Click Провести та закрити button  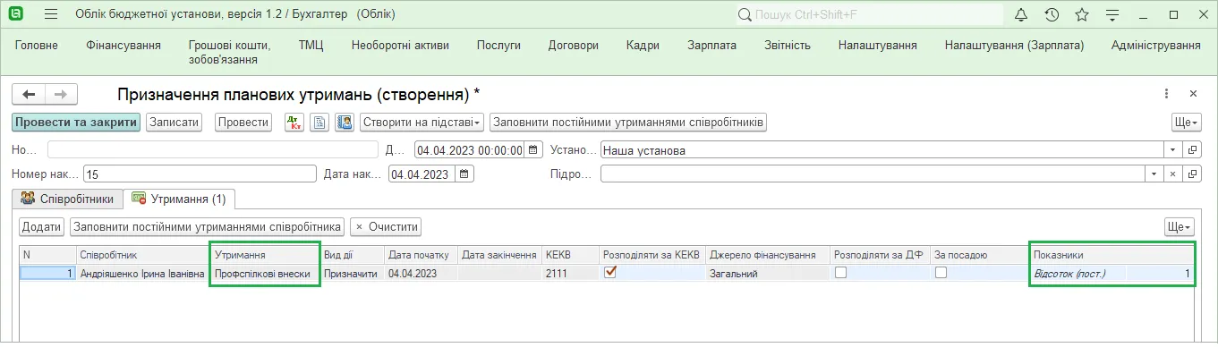point(76,123)
